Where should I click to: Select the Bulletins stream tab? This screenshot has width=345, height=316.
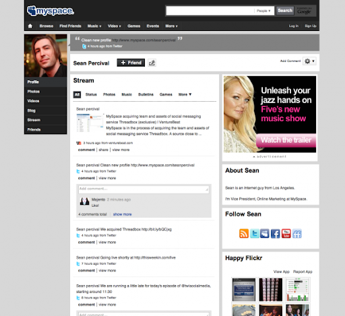point(146,94)
